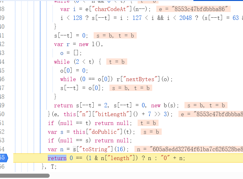Click line number 42 in gutter
The height and width of the screenshot is (179, 243).
2,44
